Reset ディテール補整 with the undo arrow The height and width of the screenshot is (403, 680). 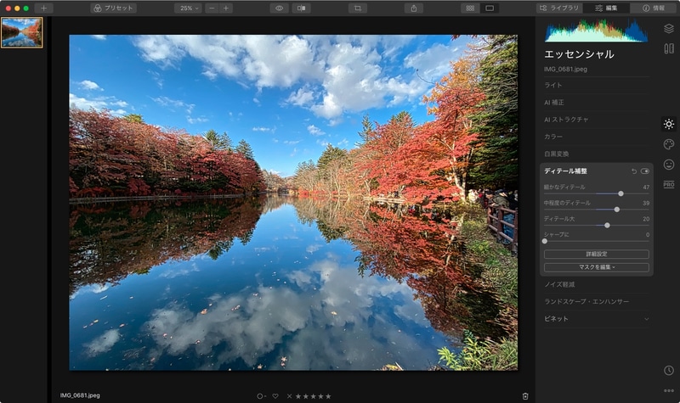coord(634,171)
